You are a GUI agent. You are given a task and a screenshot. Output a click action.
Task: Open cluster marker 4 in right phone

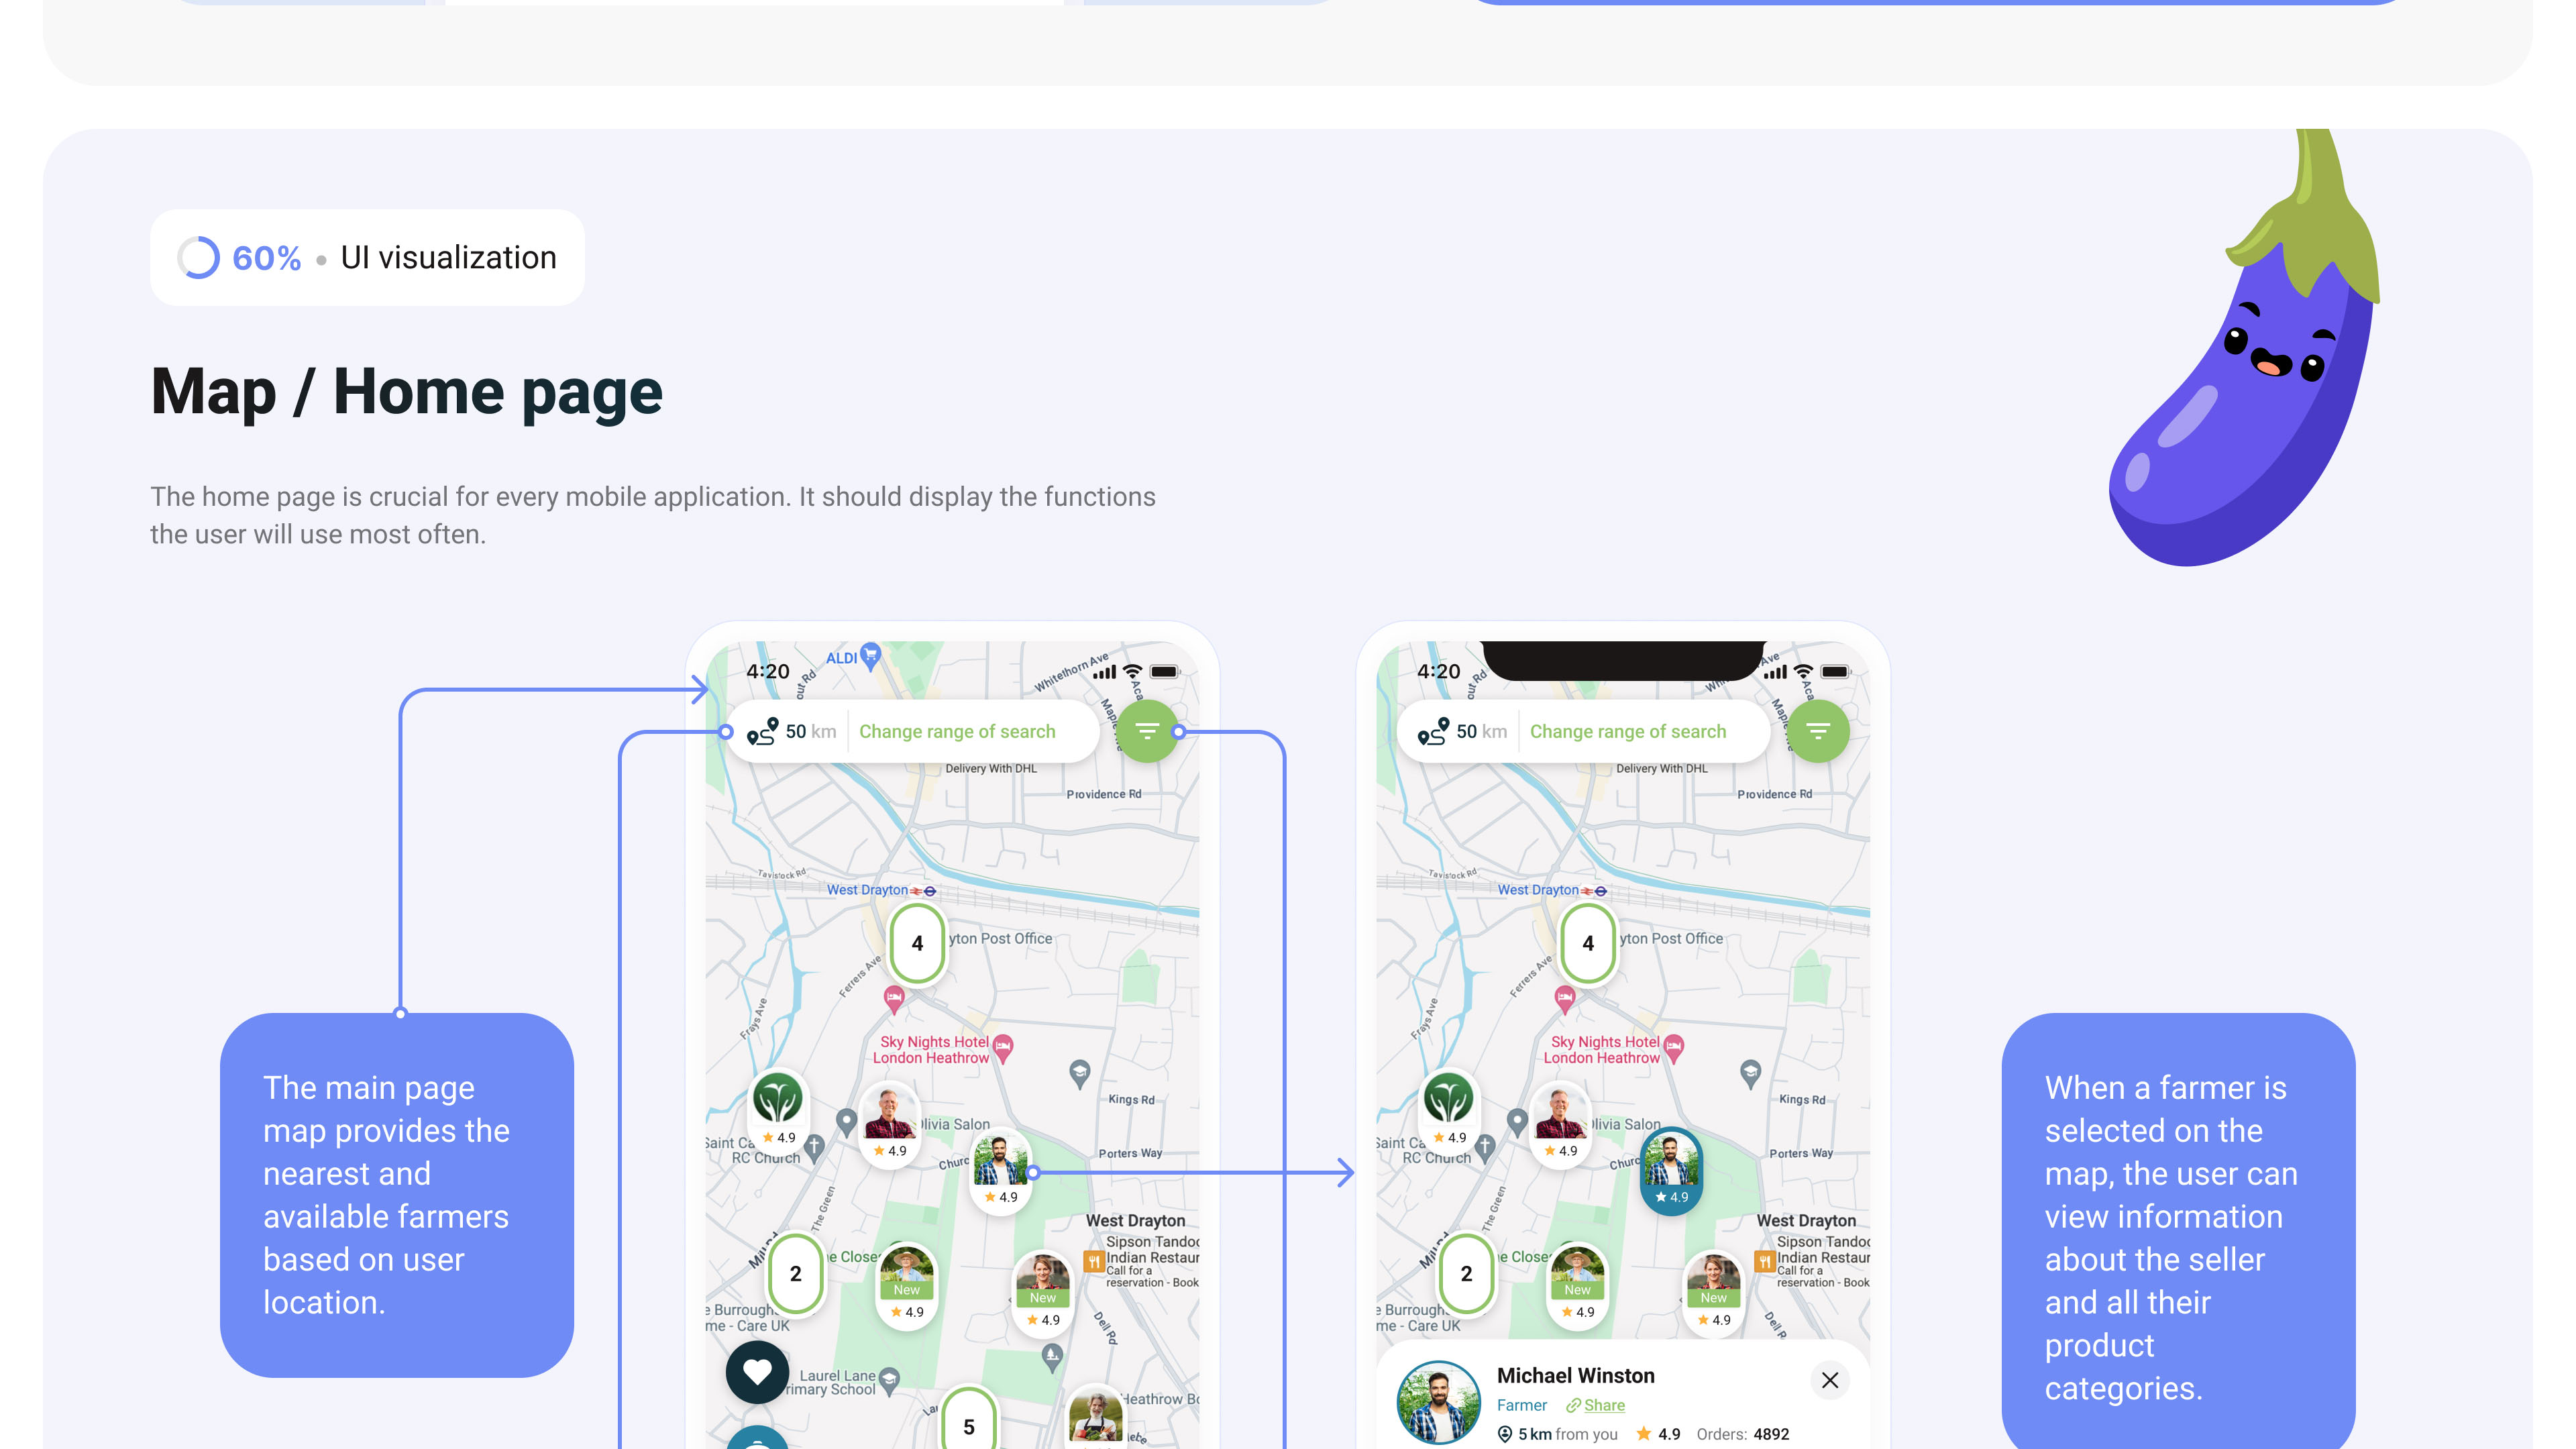[1588, 943]
